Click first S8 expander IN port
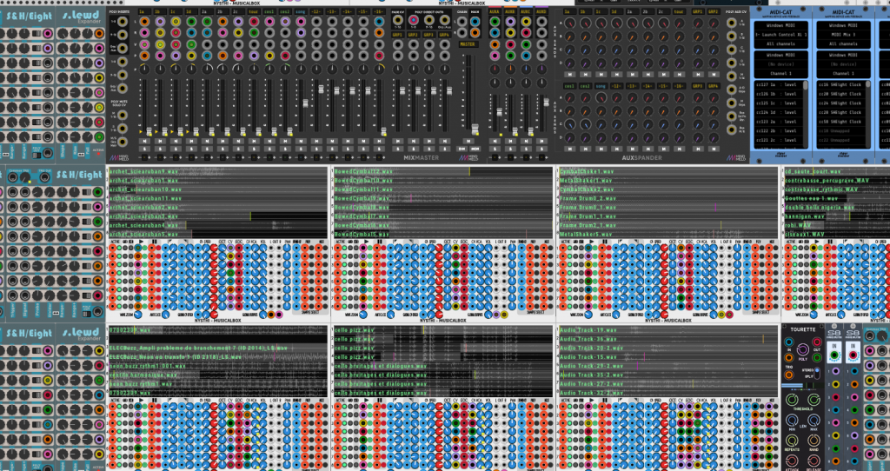This screenshot has width=890, height=471. (x=834, y=355)
